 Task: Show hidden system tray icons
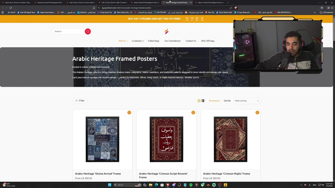click(301, 185)
